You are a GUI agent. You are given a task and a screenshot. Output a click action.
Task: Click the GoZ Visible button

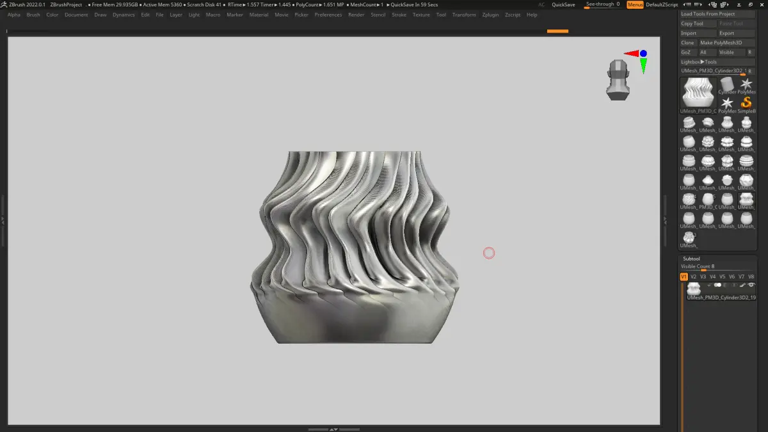pyautogui.click(x=732, y=52)
